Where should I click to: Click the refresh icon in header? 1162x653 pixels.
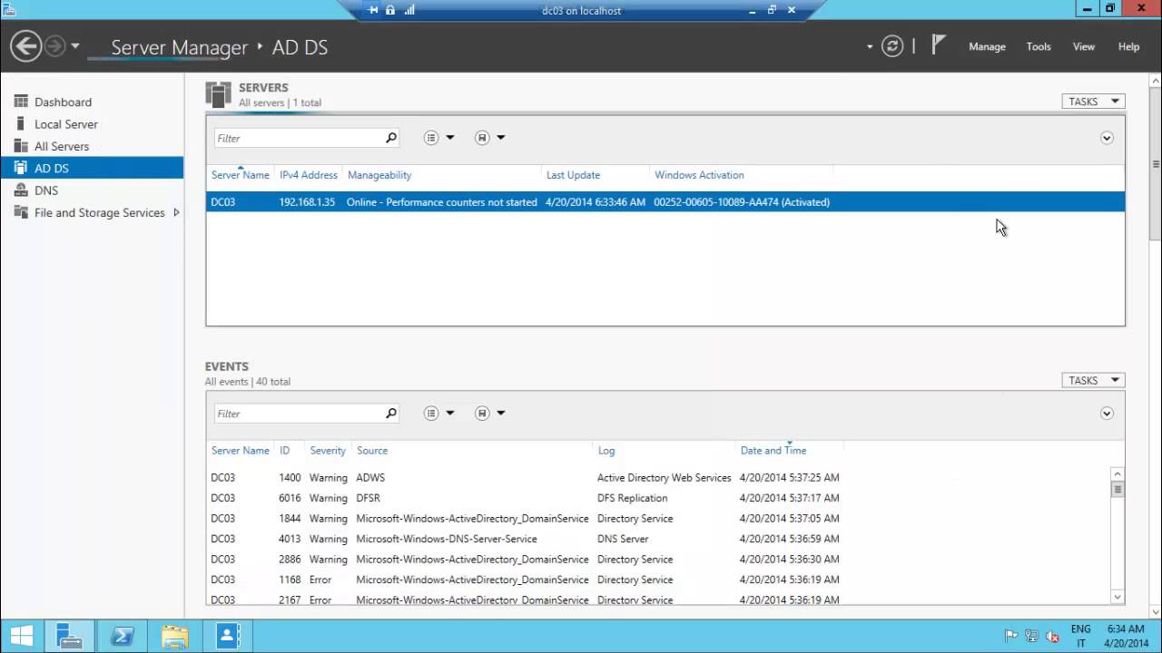892,46
